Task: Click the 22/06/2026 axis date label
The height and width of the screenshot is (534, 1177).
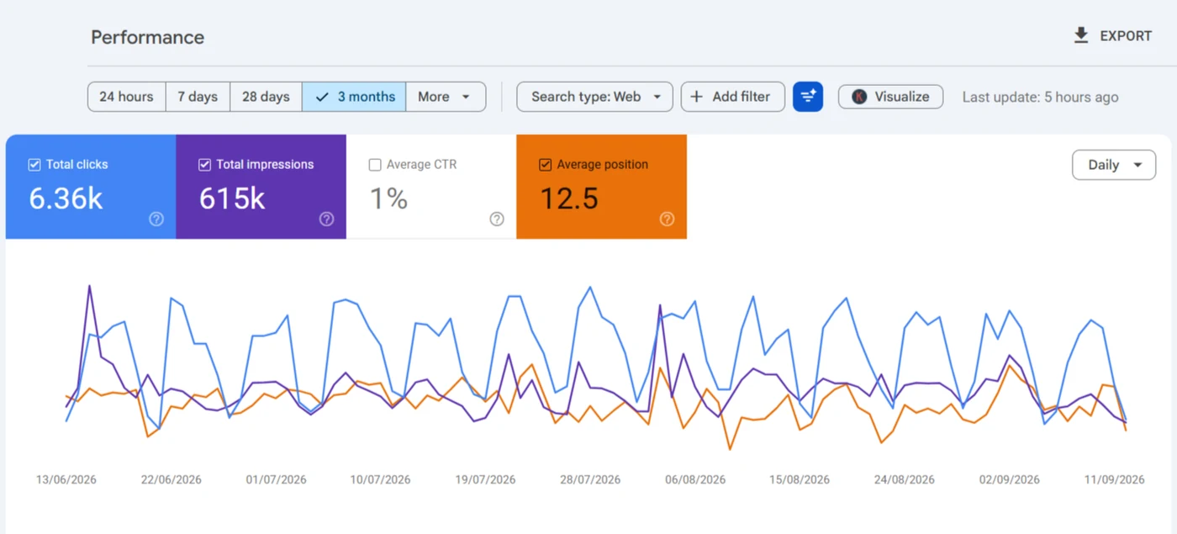Action: (172, 479)
